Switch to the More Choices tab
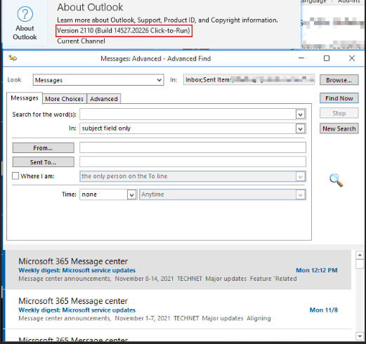366x344 pixels. pos(65,99)
